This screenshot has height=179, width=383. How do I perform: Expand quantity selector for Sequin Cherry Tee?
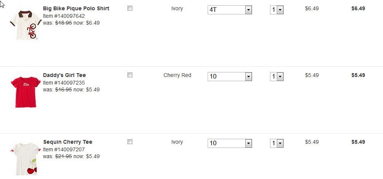(277, 143)
